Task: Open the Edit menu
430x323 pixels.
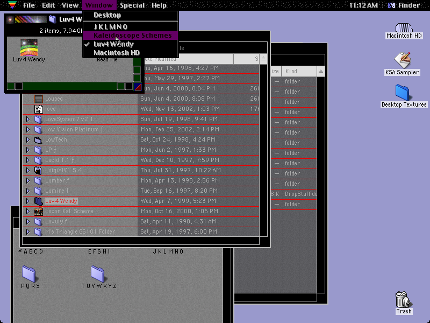Action: click(x=48, y=5)
